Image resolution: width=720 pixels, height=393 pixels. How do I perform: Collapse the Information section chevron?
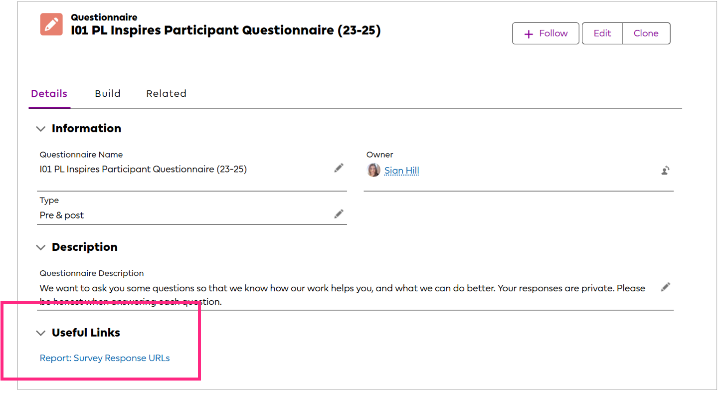click(41, 129)
